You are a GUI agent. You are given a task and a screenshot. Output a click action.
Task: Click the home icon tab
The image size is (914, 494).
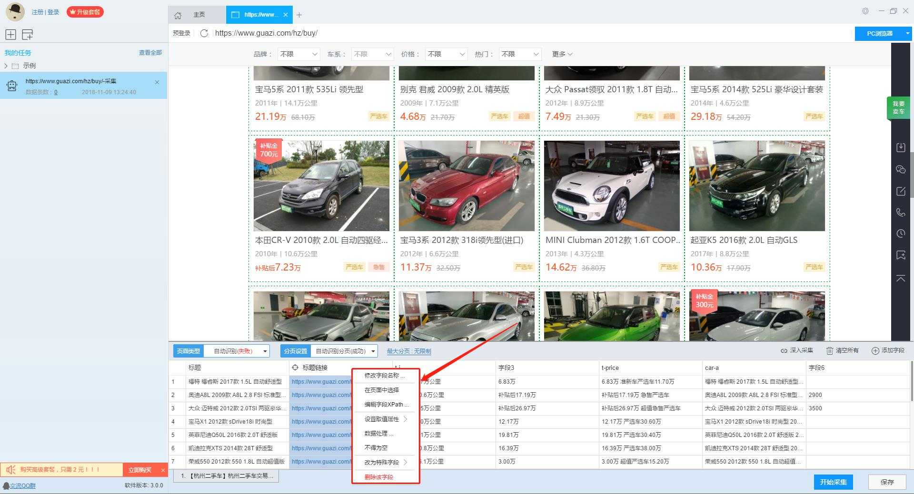pos(178,15)
